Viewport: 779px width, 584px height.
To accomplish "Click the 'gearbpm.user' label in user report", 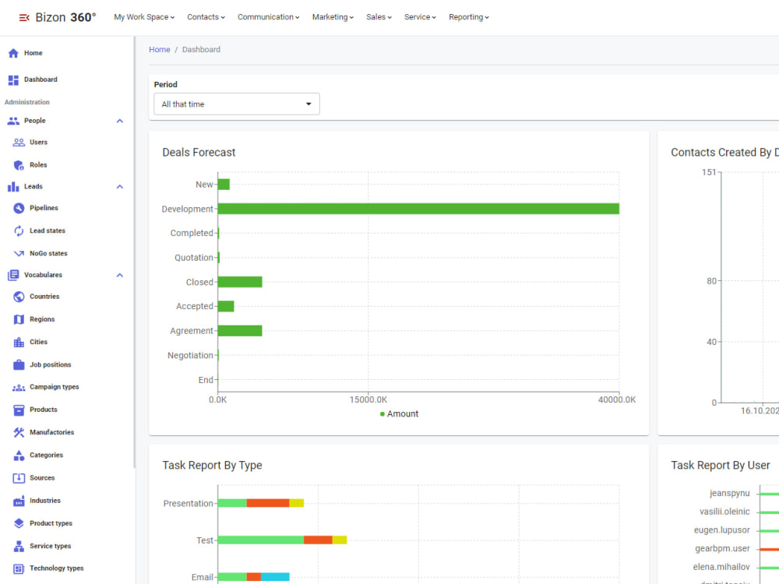I will 722,549.
